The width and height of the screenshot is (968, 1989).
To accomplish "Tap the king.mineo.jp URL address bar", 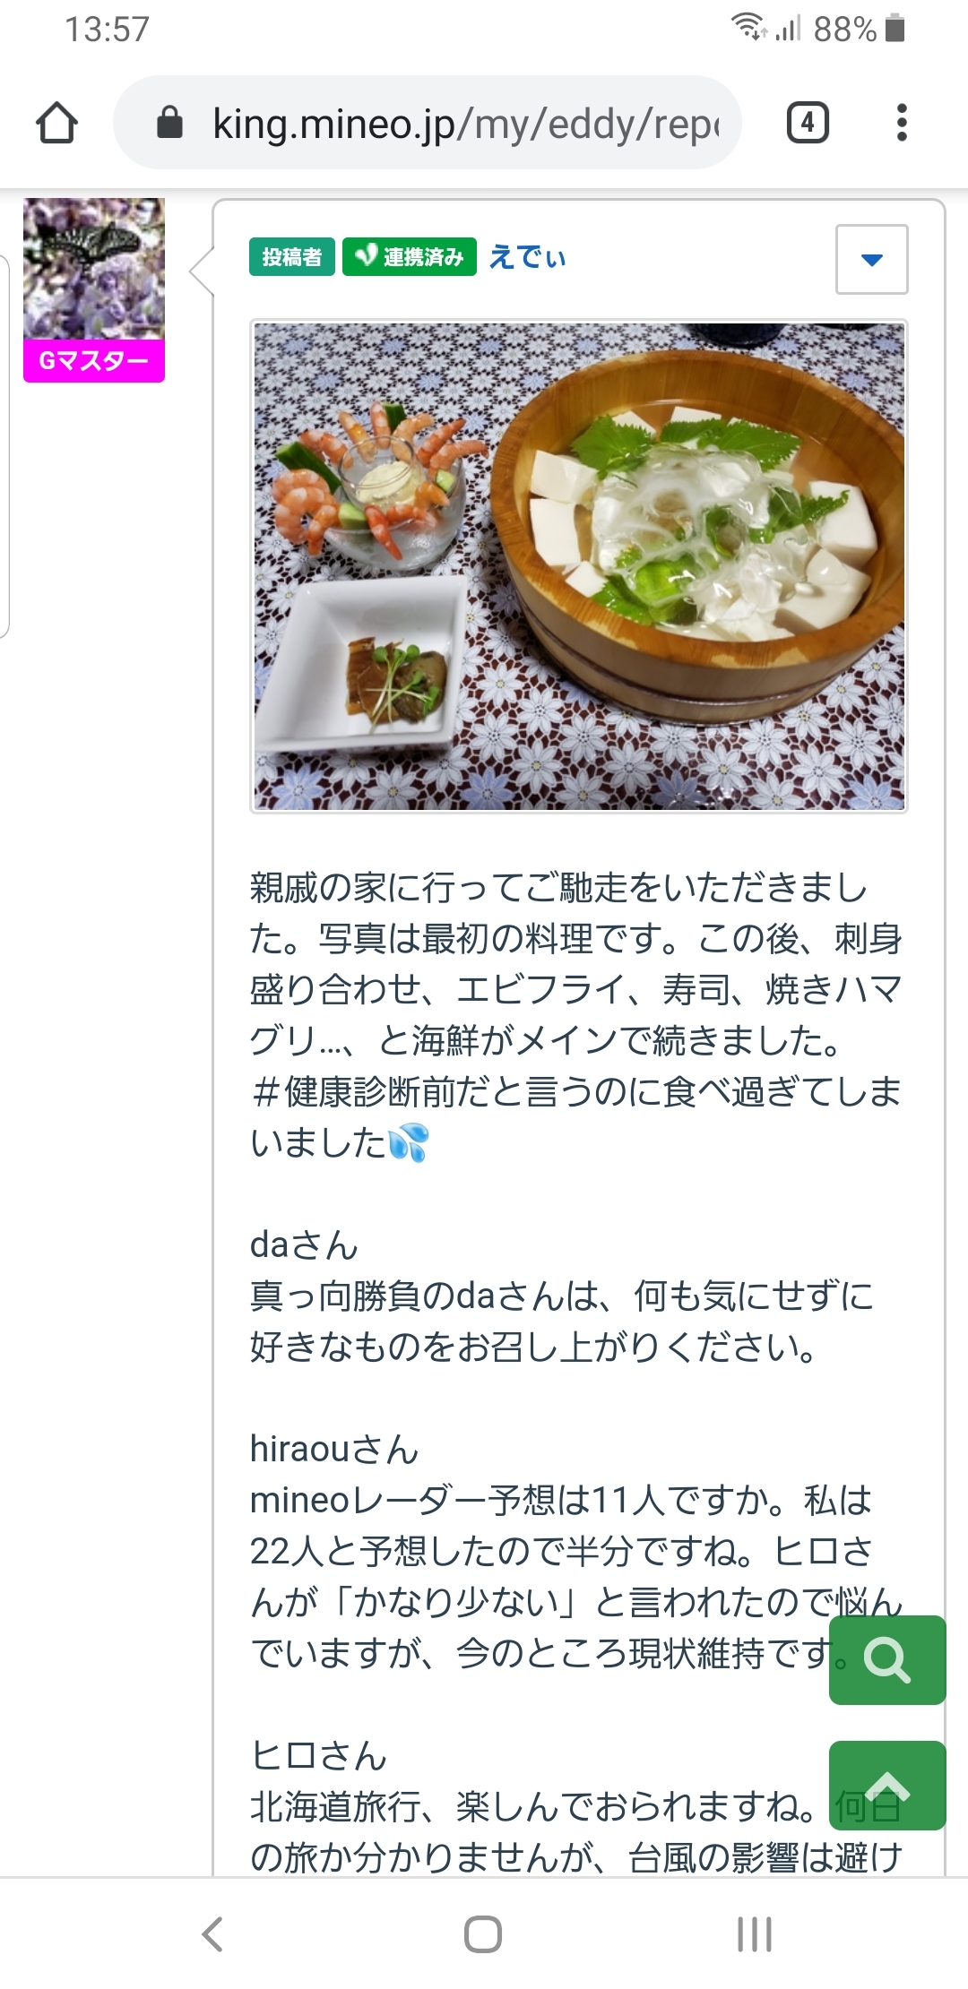I will click(x=466, y=123).
